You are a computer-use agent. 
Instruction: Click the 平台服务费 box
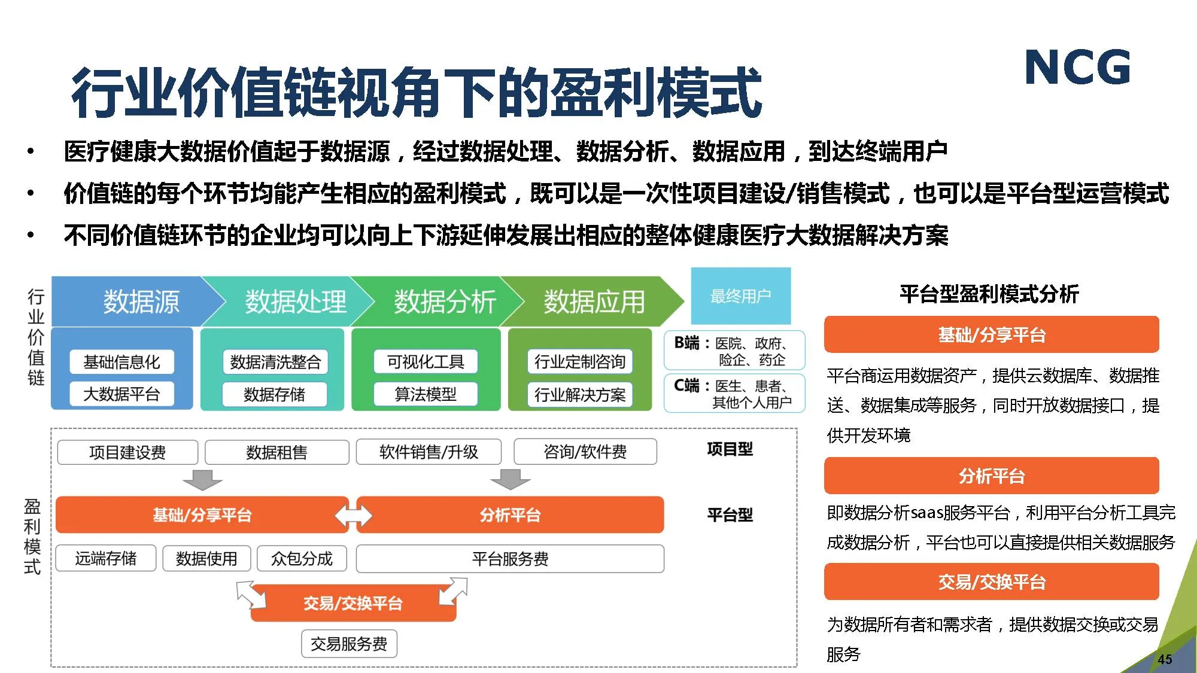pyautogui.click(x=510, y=559)
